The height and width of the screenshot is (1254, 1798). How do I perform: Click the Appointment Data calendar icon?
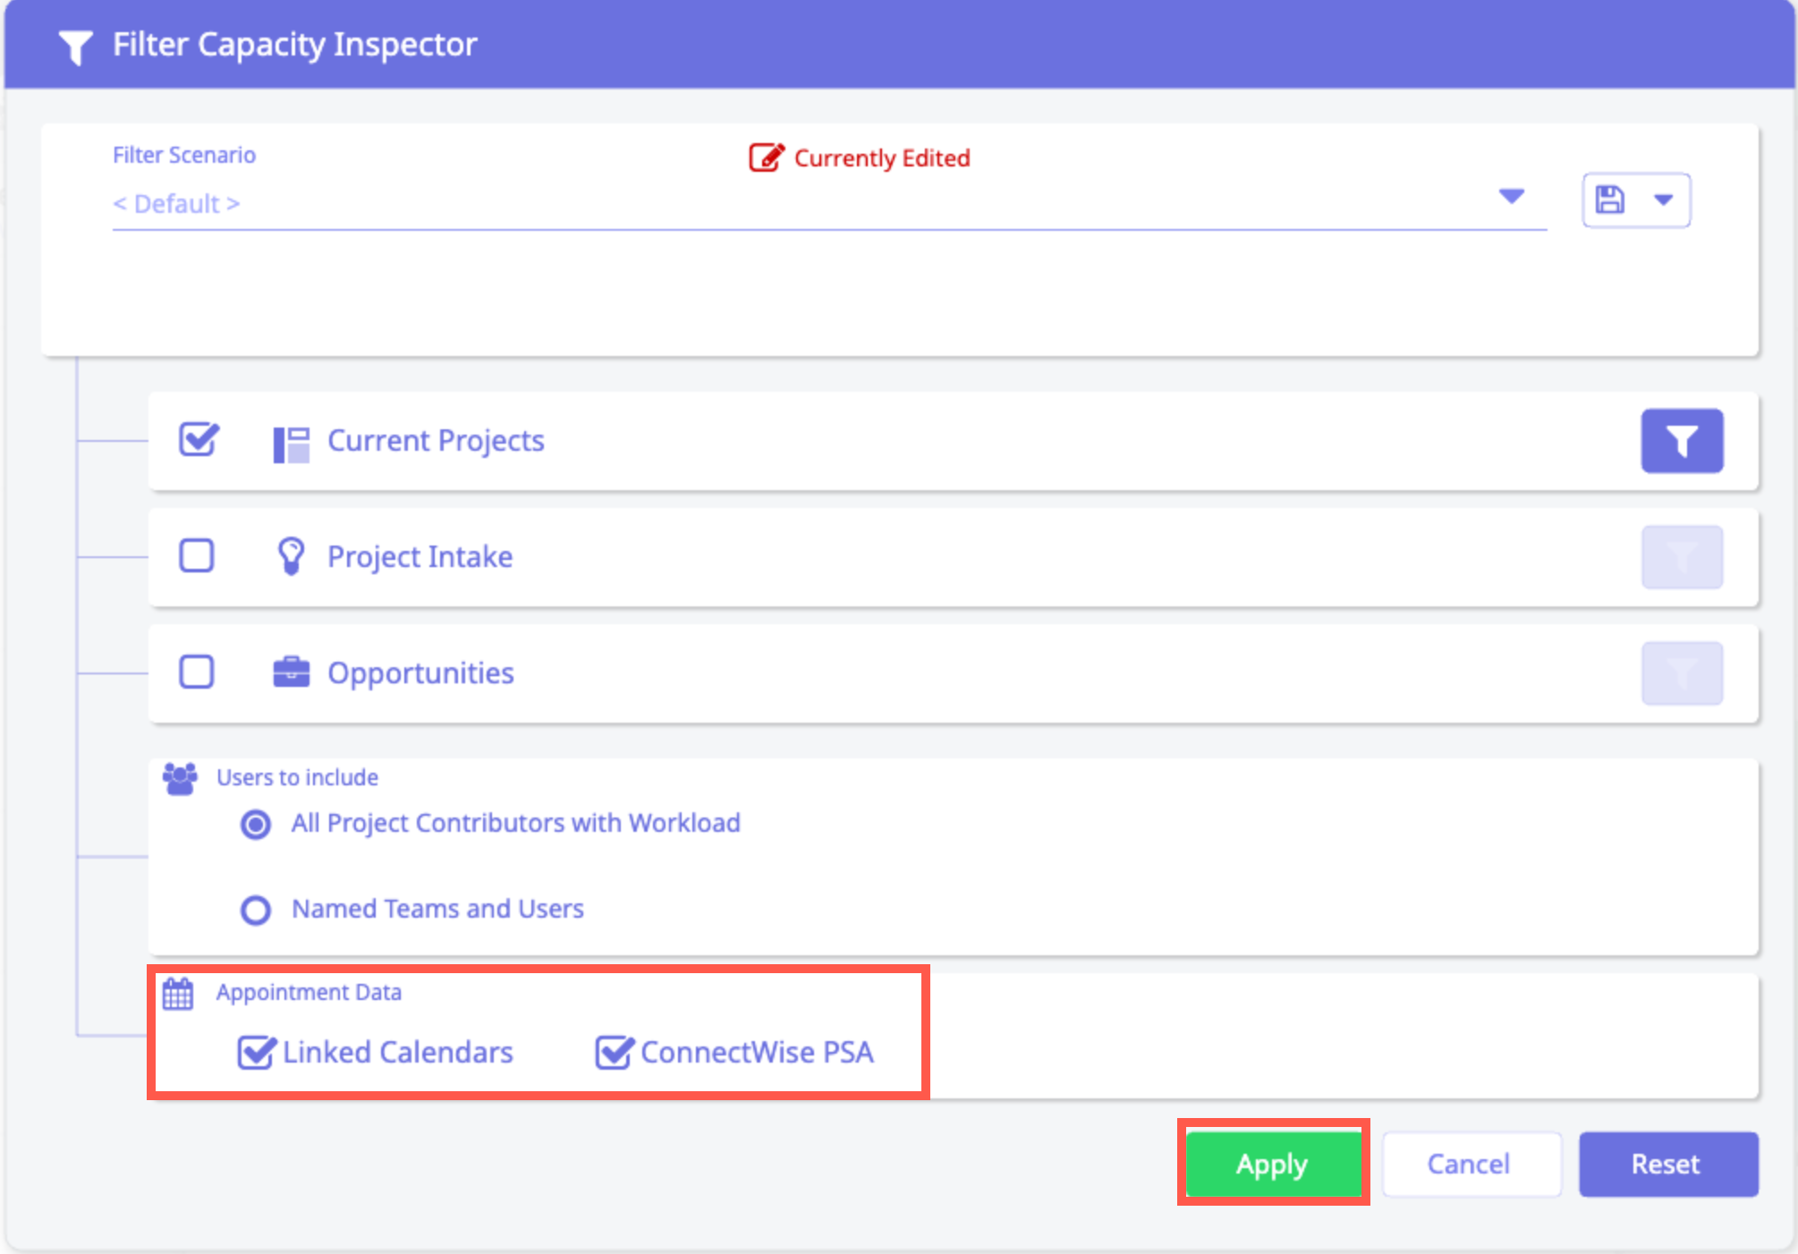(178, 994)
